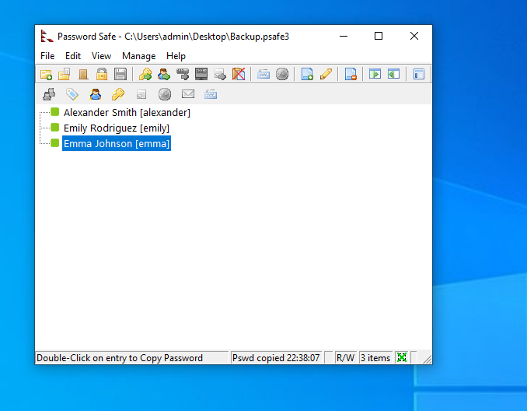
Task: Click the dark monitor screen toolbar icon
Action: [x=201, y=74]
